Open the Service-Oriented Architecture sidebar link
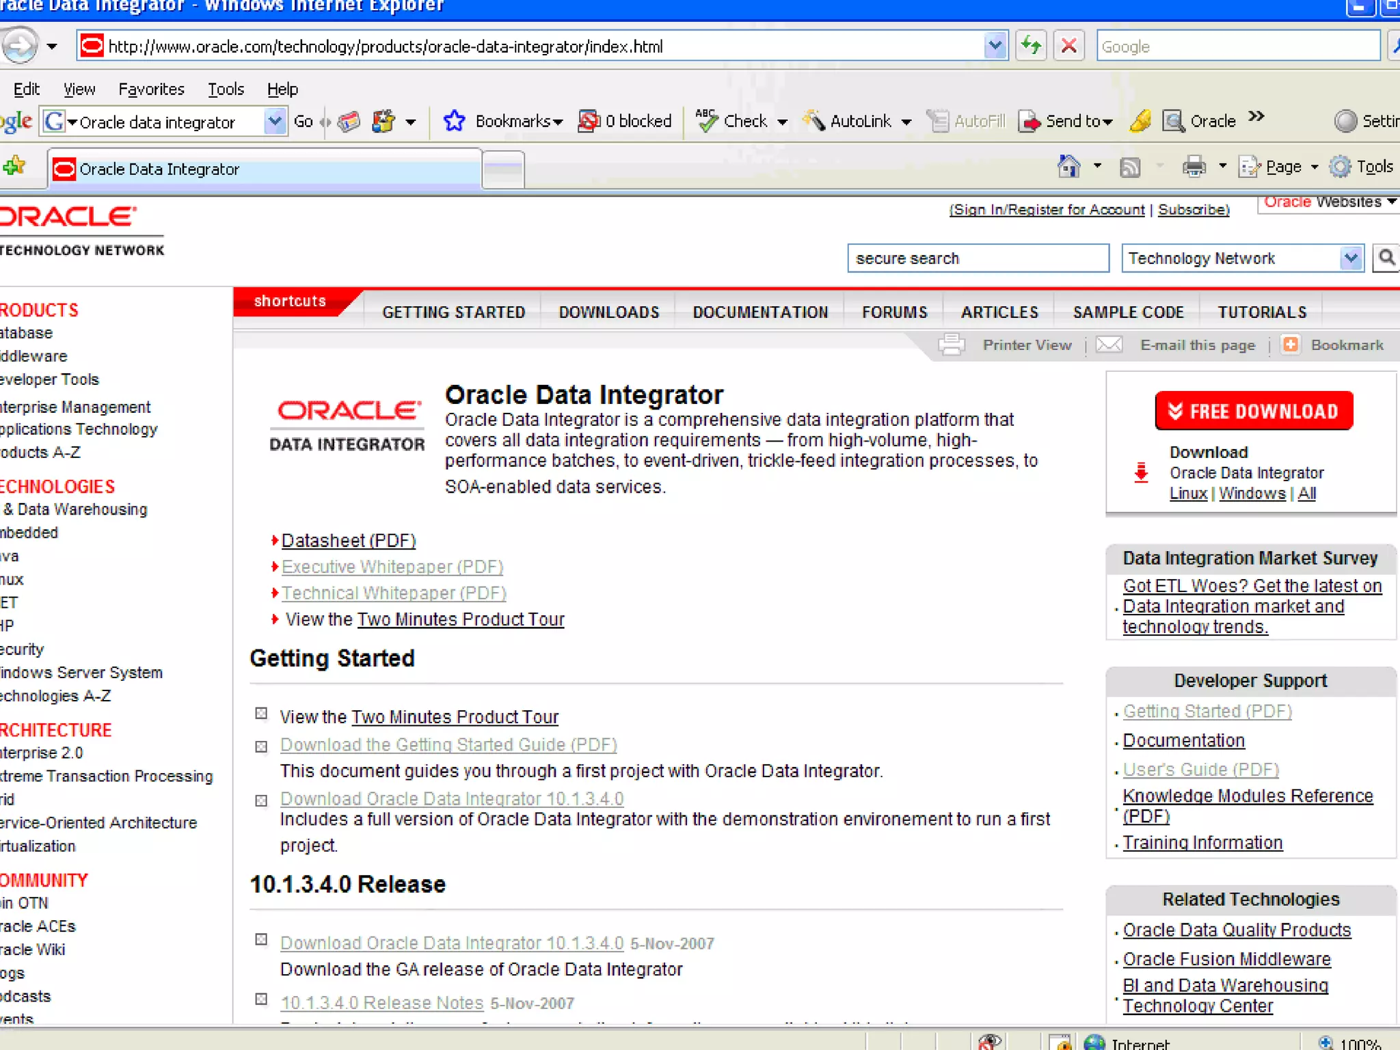 (x=98, y=822)
